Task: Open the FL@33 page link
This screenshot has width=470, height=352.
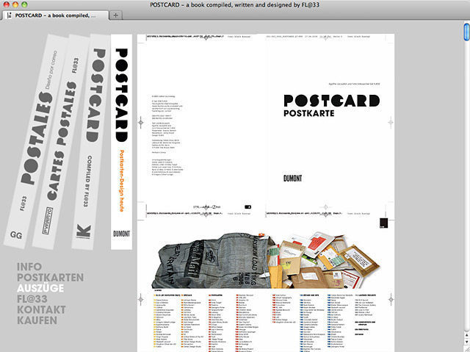Action: [x=32, y=299]
